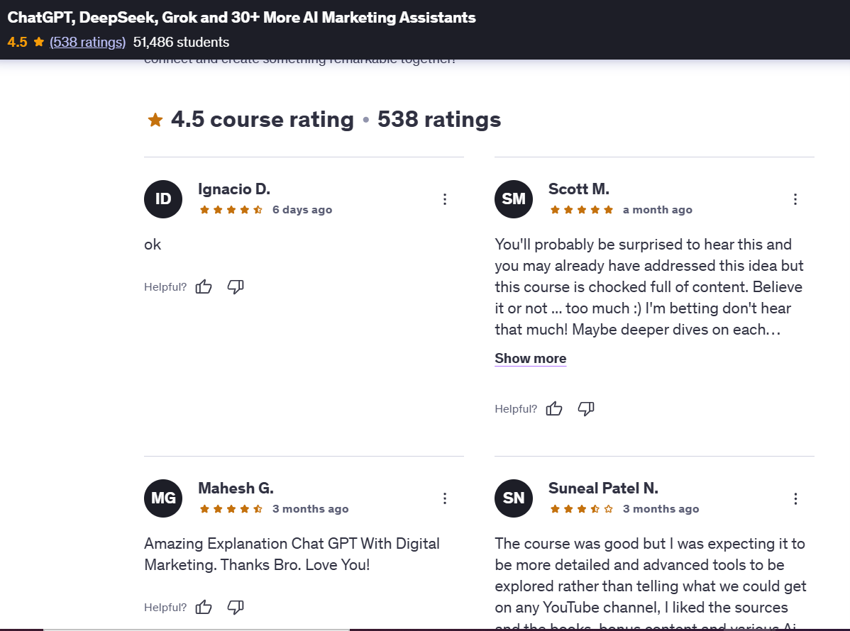Open the (538 ratings) link in header

coord(87,43)
